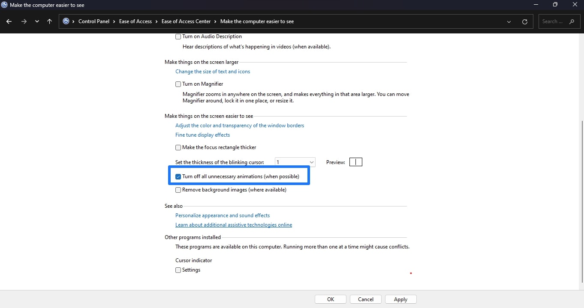Image resolution: width=584 pixels, height=308 pixels.
Task: Click the Control Panel icon in the address bar
Action: (x=66, y=21)
